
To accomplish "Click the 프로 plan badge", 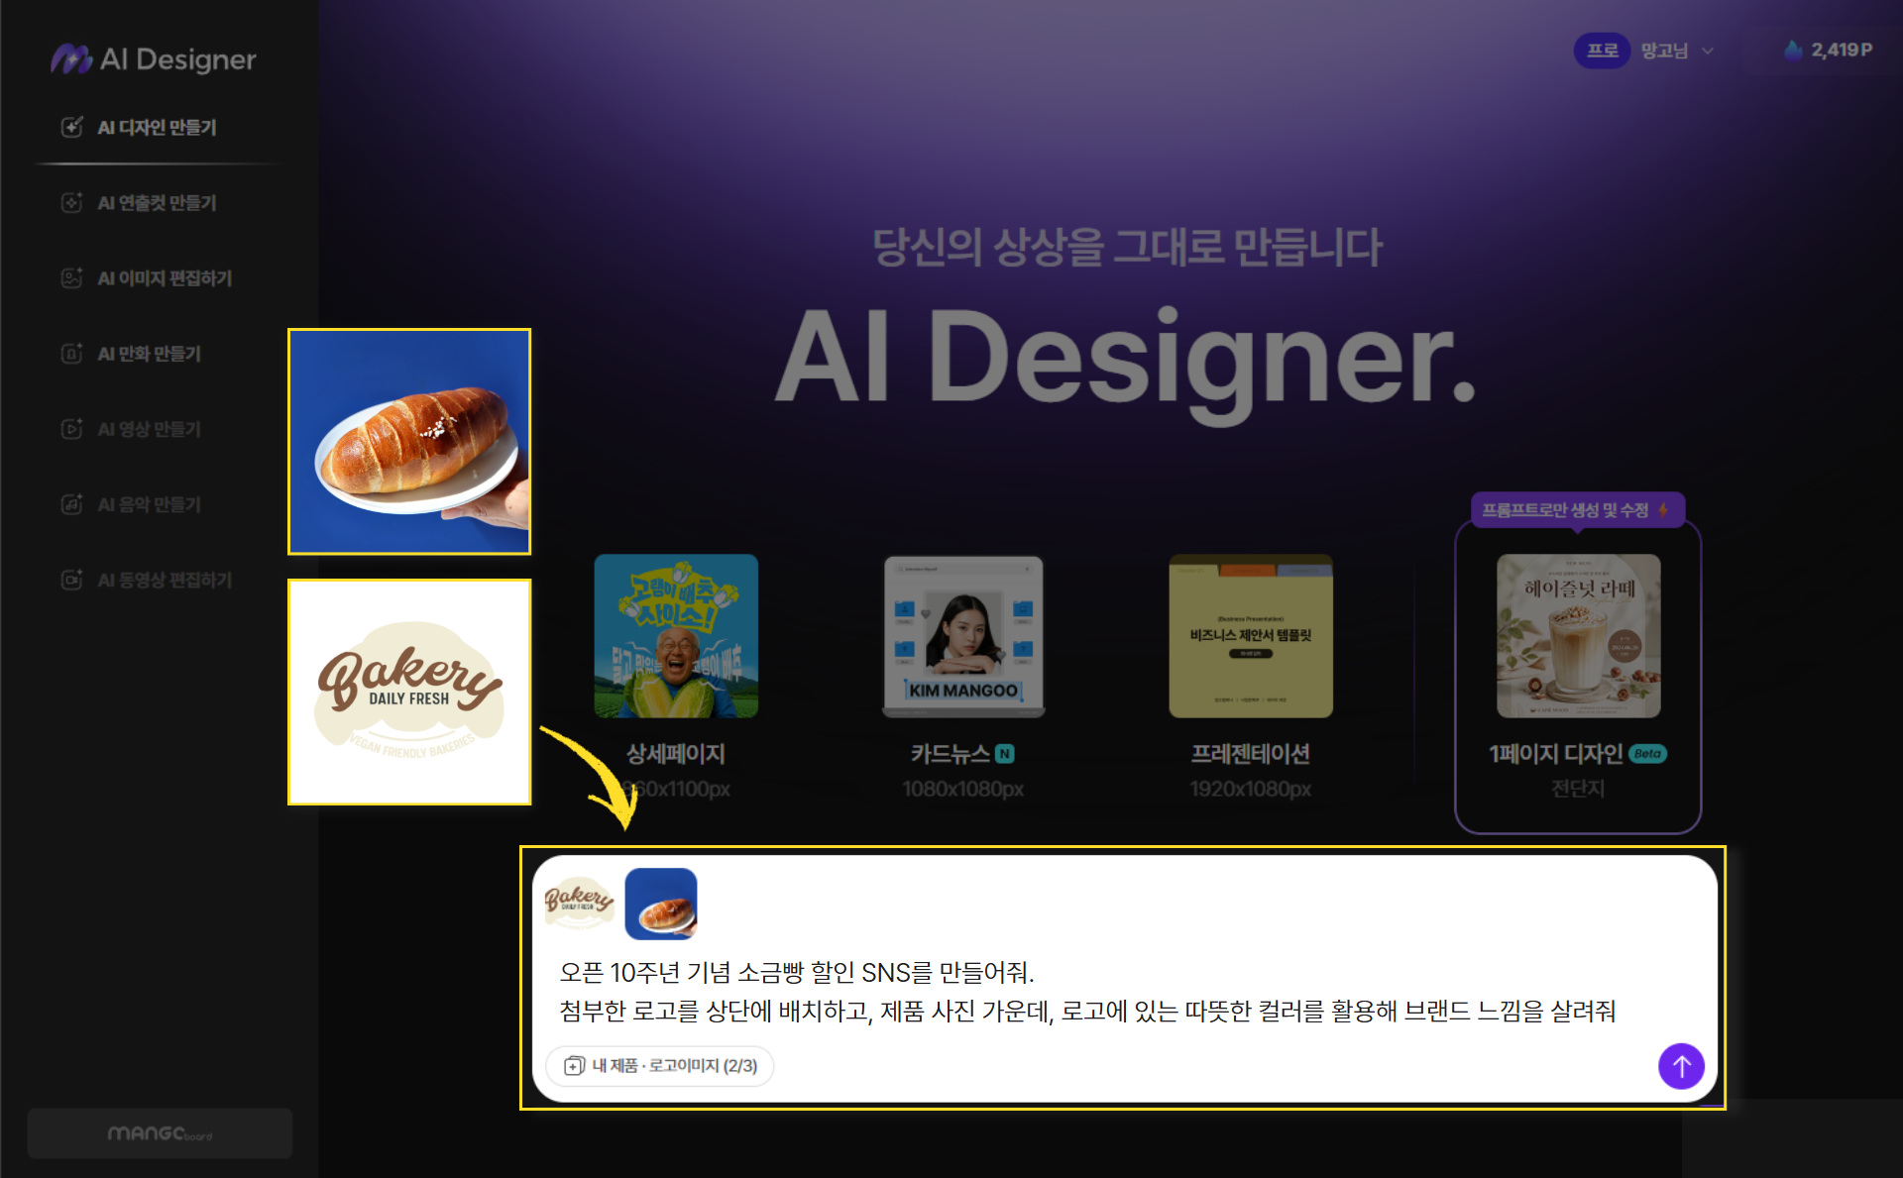I will 1602,51.
